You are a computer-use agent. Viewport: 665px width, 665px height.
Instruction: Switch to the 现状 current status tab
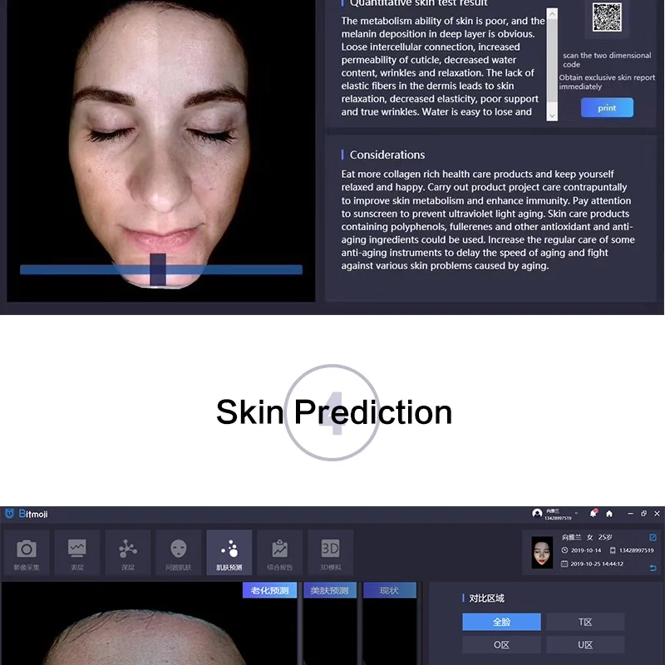point(389,590)
